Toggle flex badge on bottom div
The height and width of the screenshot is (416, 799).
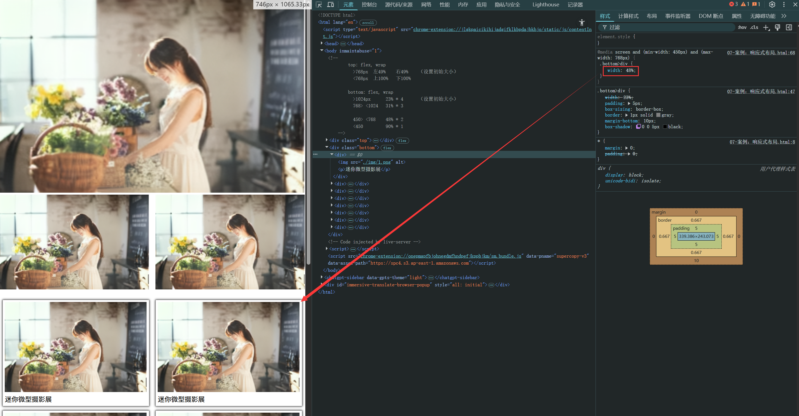coord(387,148)
